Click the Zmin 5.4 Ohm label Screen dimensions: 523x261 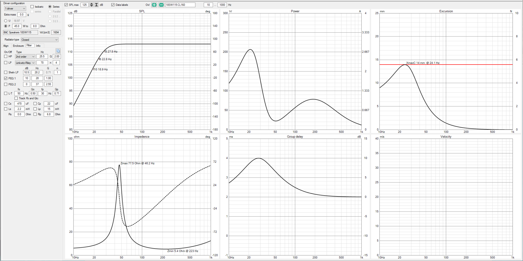tap(183, 251)
